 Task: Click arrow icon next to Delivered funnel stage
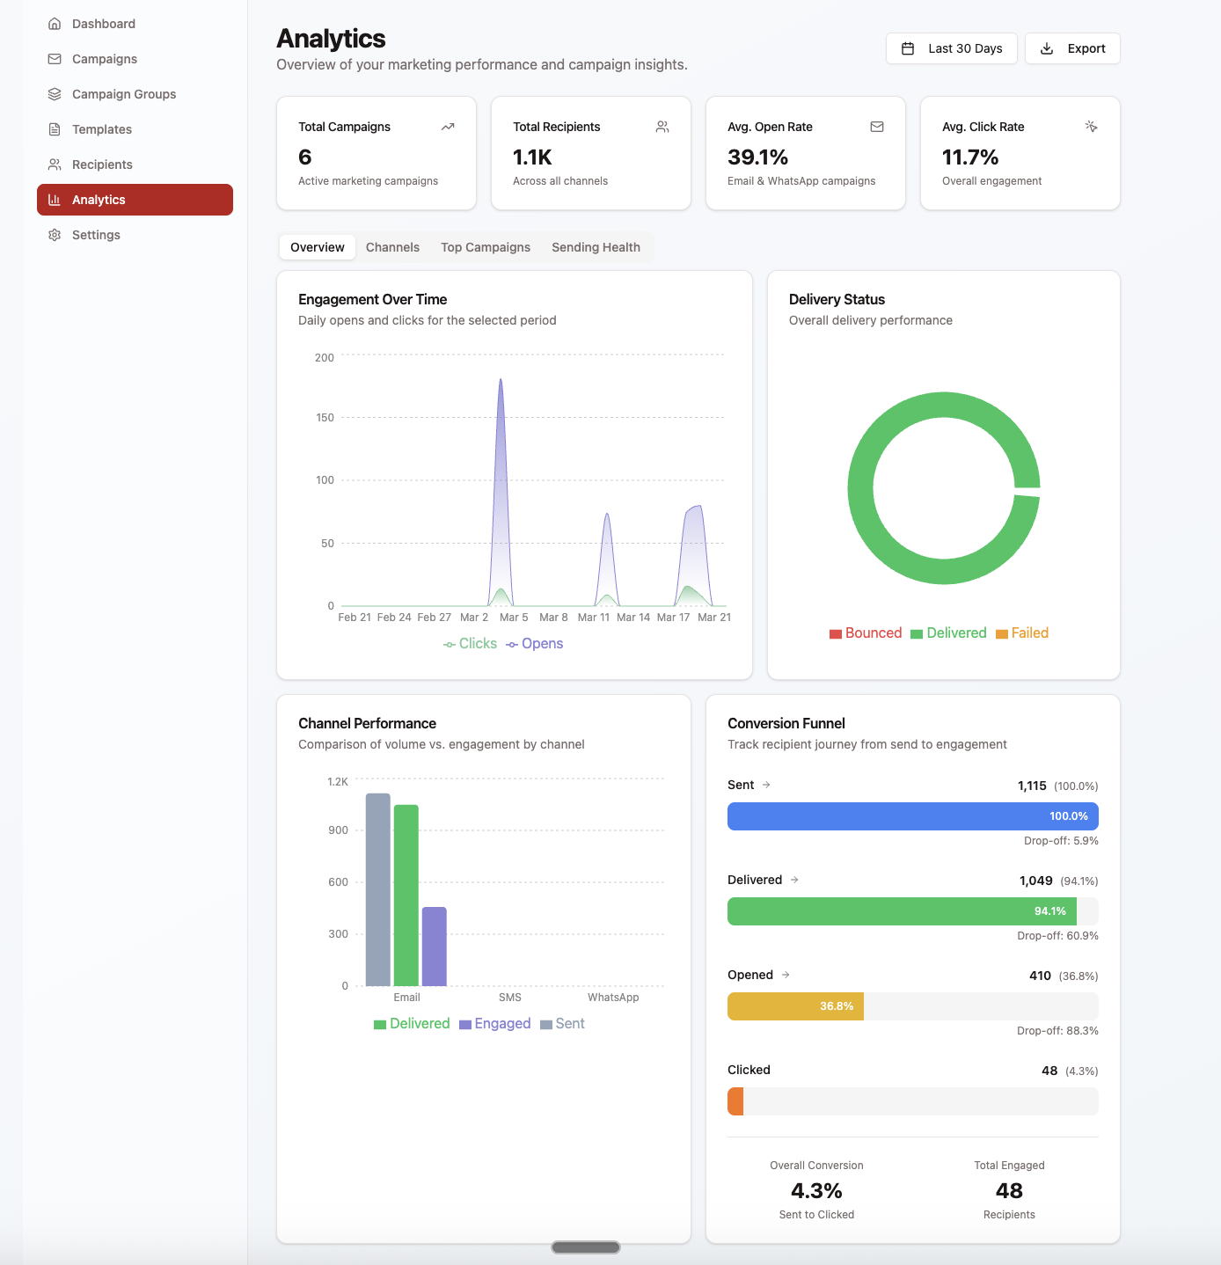pos(794,880)
